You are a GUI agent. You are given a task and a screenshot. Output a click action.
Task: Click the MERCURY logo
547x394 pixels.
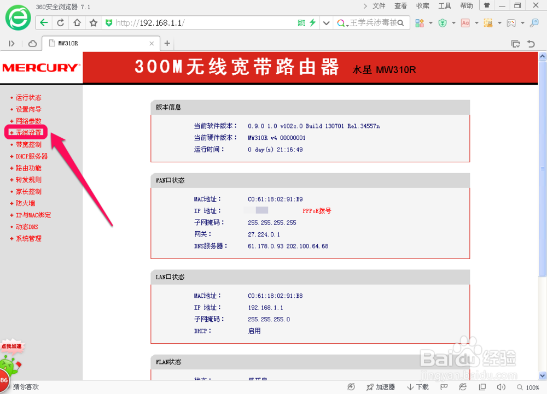pyautogui.click(x=41, y=68)
